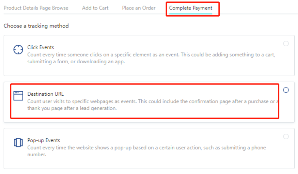
Task: Click the teal underline beneath Complete Payment
Action: (x=191, y=14)
